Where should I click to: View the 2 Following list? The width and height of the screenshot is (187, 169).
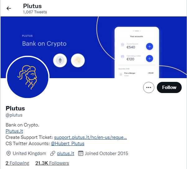[17, 163]
